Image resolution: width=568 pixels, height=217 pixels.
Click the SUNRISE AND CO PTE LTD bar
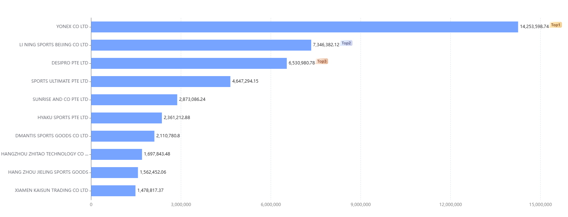pyautogui.click(x=134, y=100)
